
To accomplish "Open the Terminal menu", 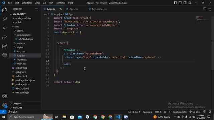I will [61, 3].
